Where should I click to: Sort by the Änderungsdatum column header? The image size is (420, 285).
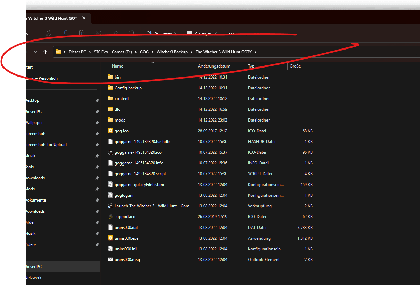tap(214, 66)
